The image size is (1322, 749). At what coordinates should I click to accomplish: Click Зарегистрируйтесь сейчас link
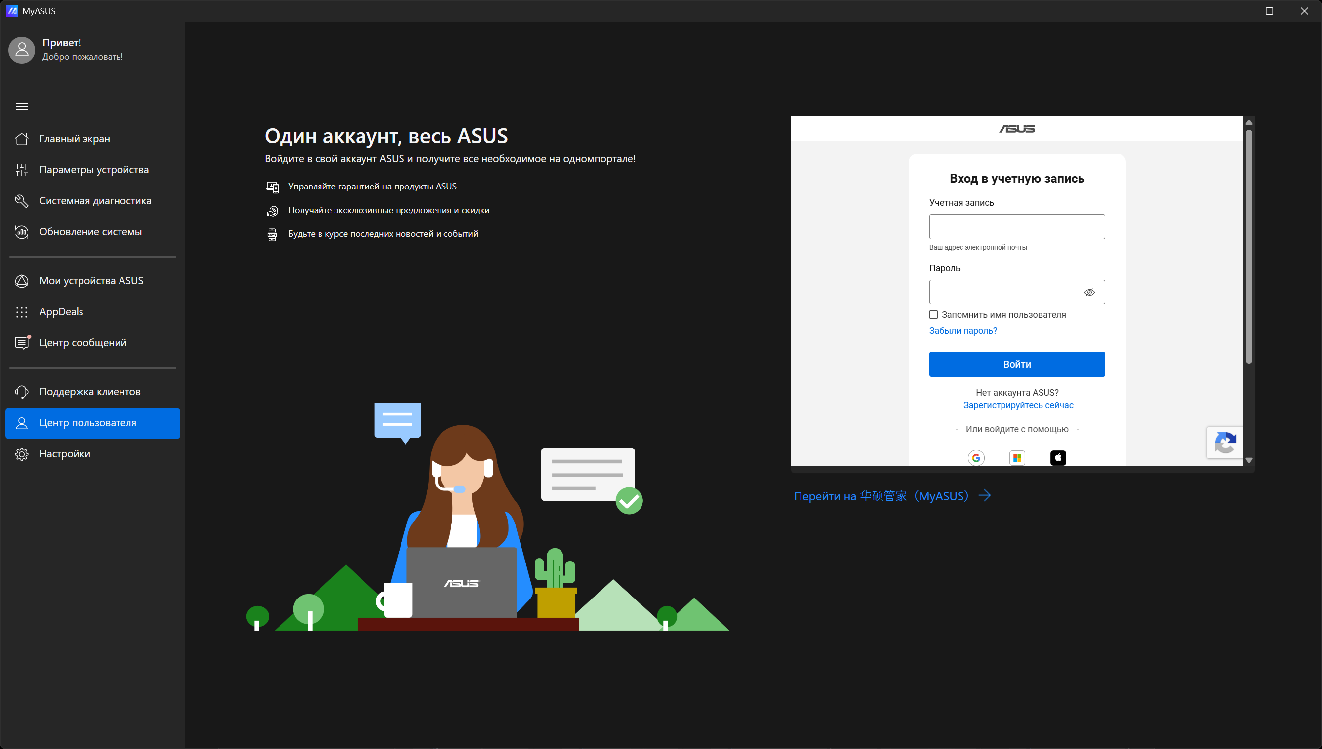(1018, 405)
